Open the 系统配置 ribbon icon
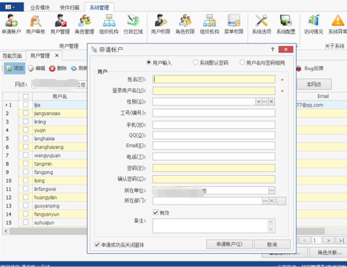Viewport: 347px width, 267px height. coord(286,24)
